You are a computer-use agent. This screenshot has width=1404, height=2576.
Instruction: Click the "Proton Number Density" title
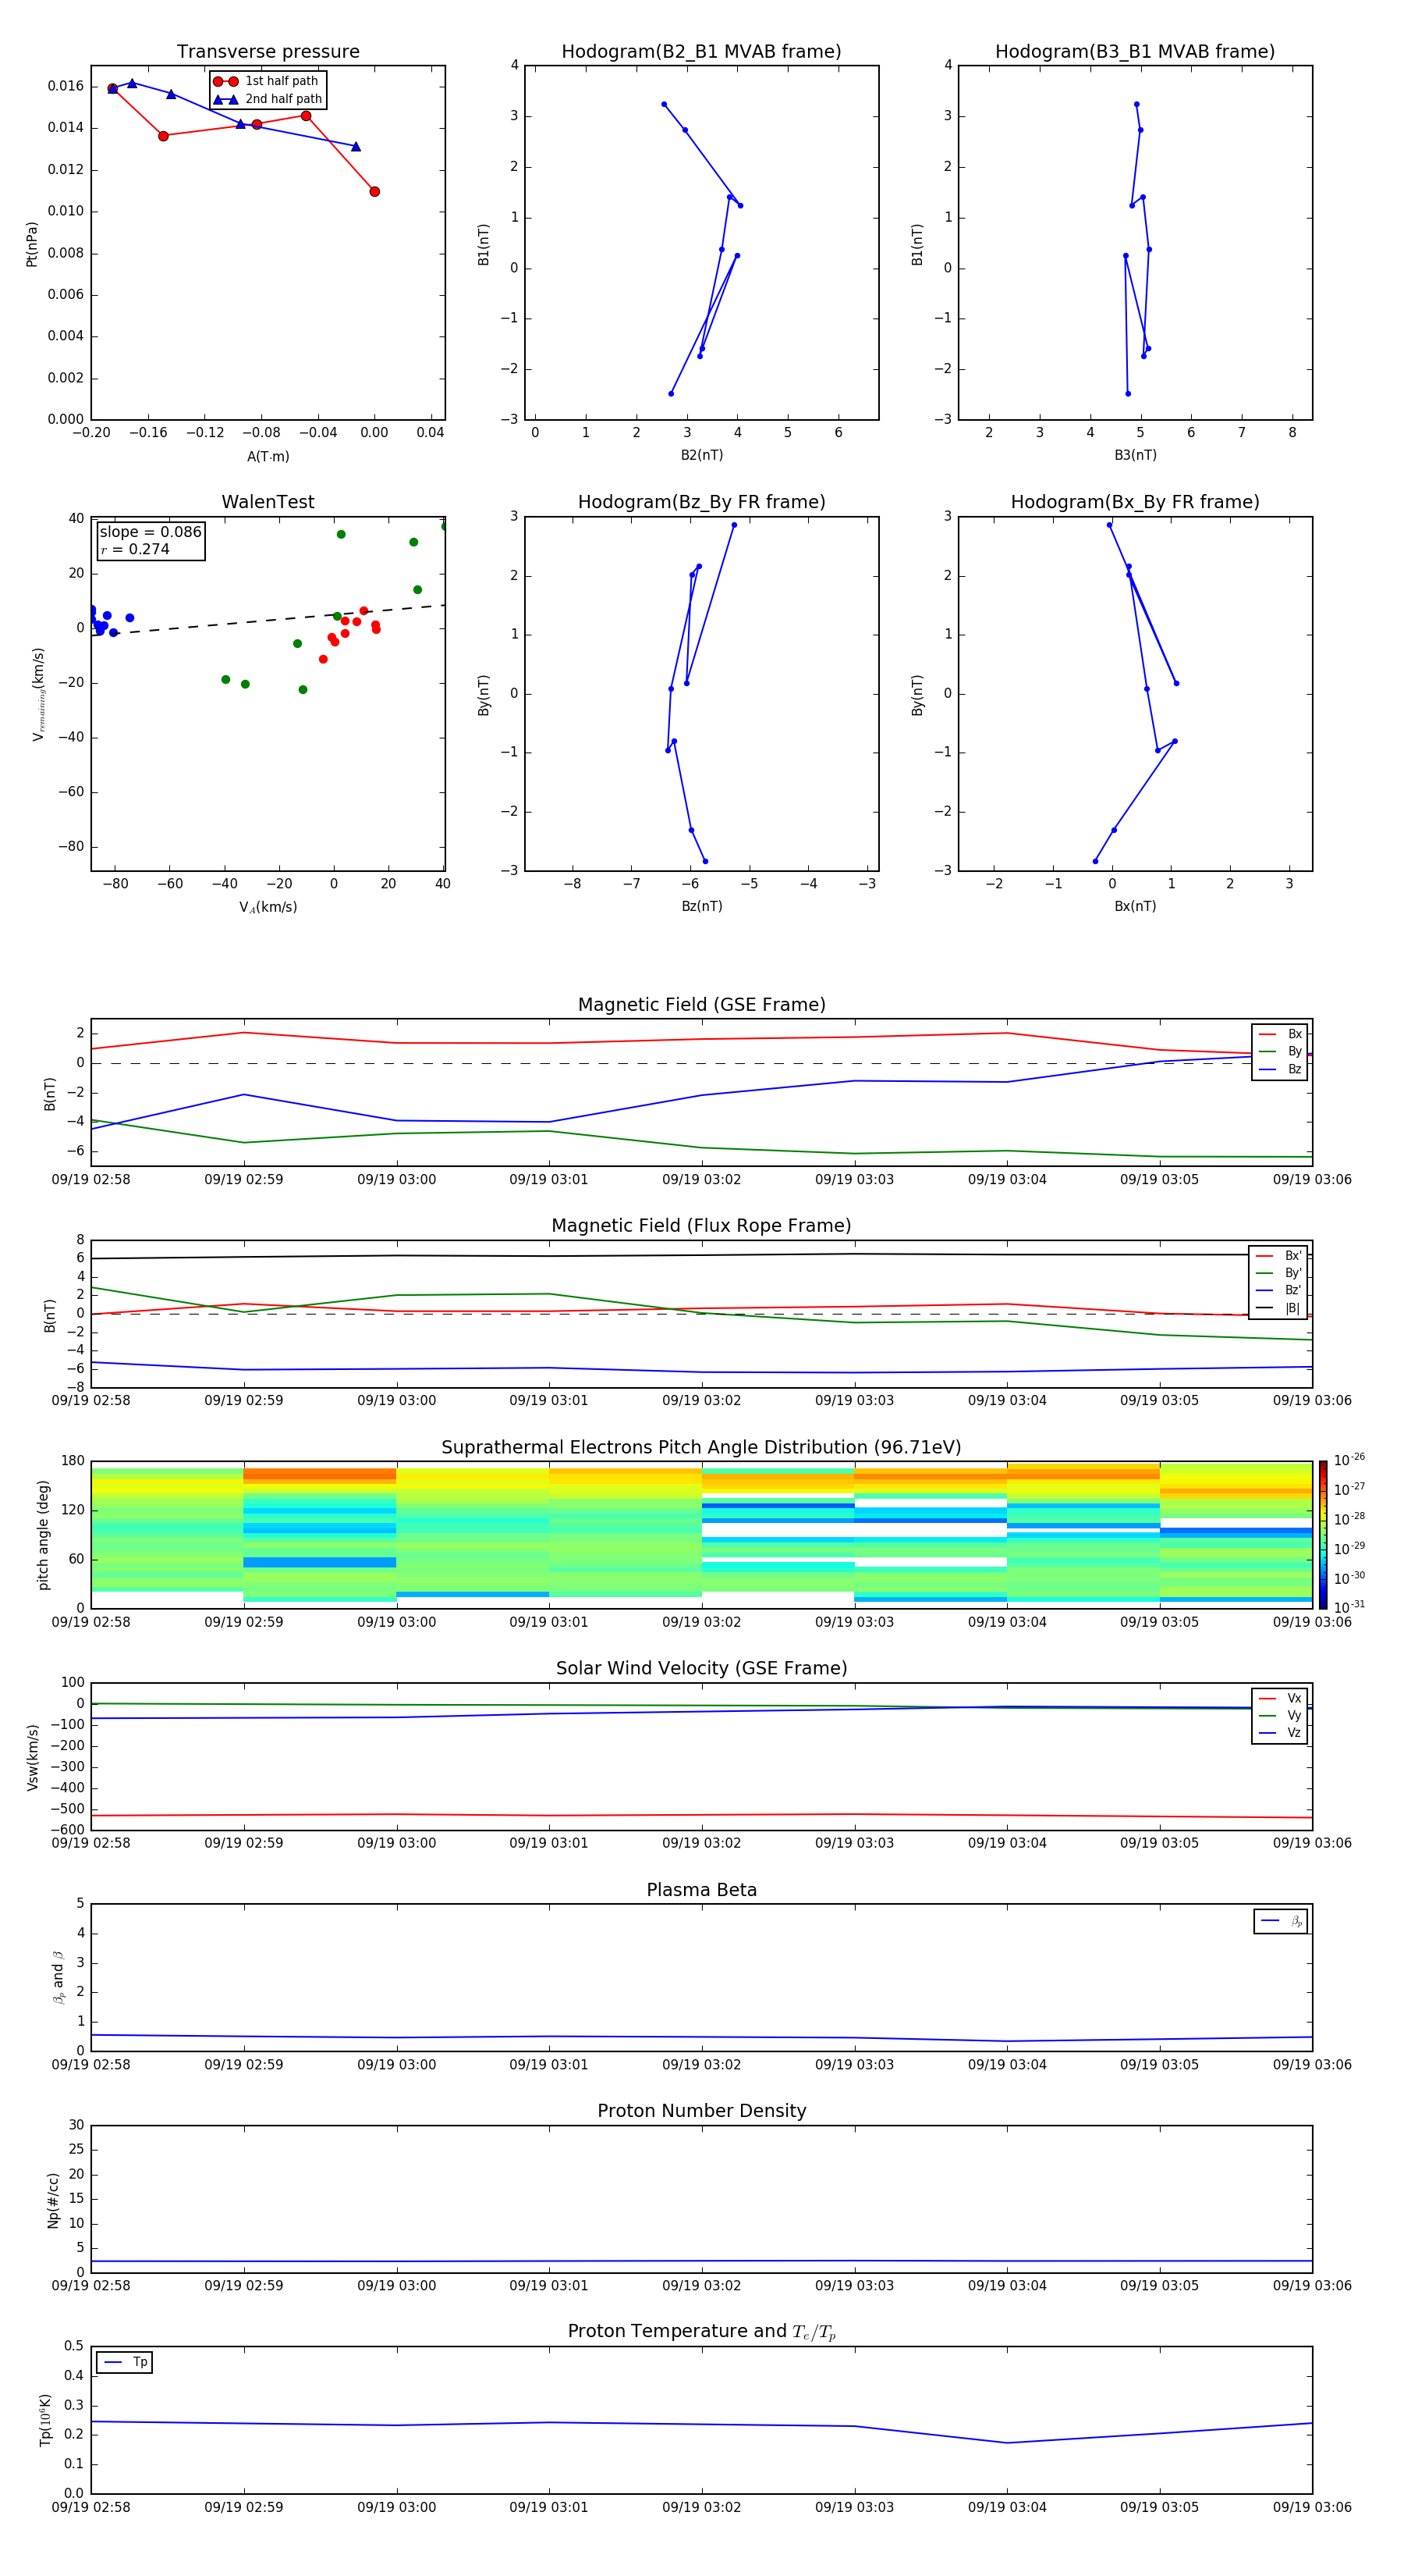(701, 2111)
